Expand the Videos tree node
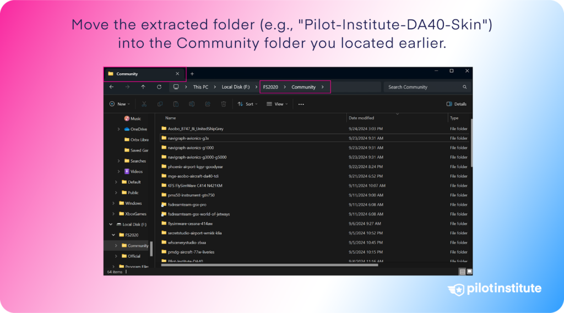This screenshot has height=313, width=564. (119, 172)
